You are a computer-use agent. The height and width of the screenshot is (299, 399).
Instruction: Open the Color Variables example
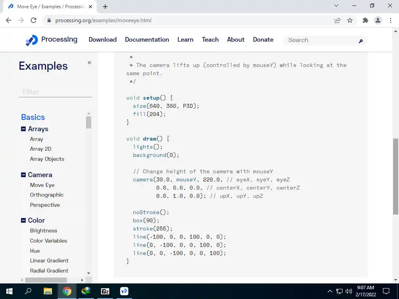point(48,241)
